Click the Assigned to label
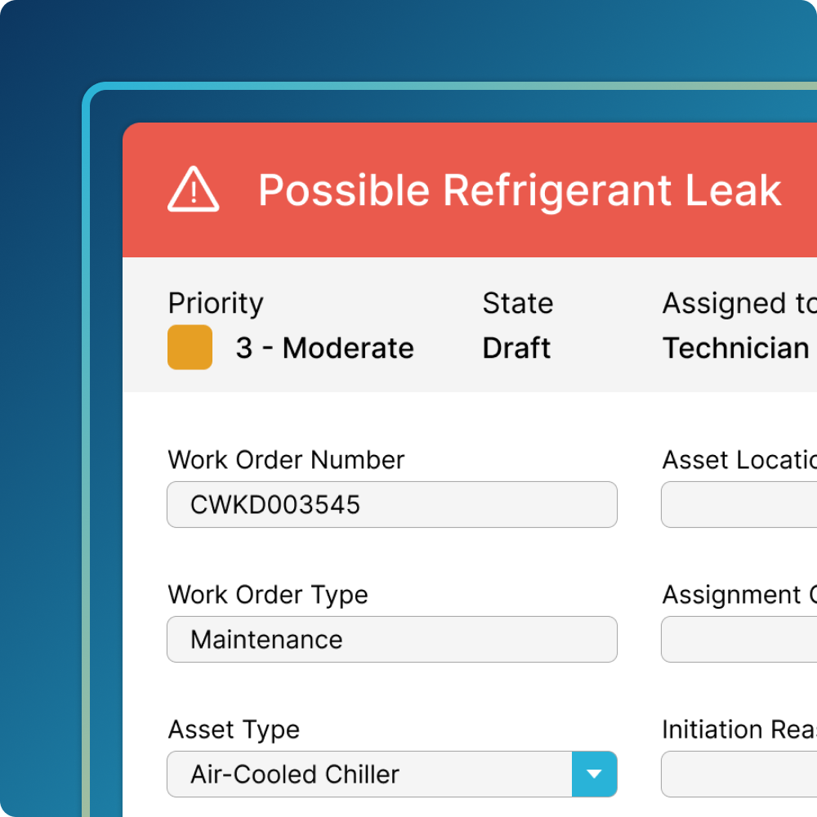 pos(739,303)
